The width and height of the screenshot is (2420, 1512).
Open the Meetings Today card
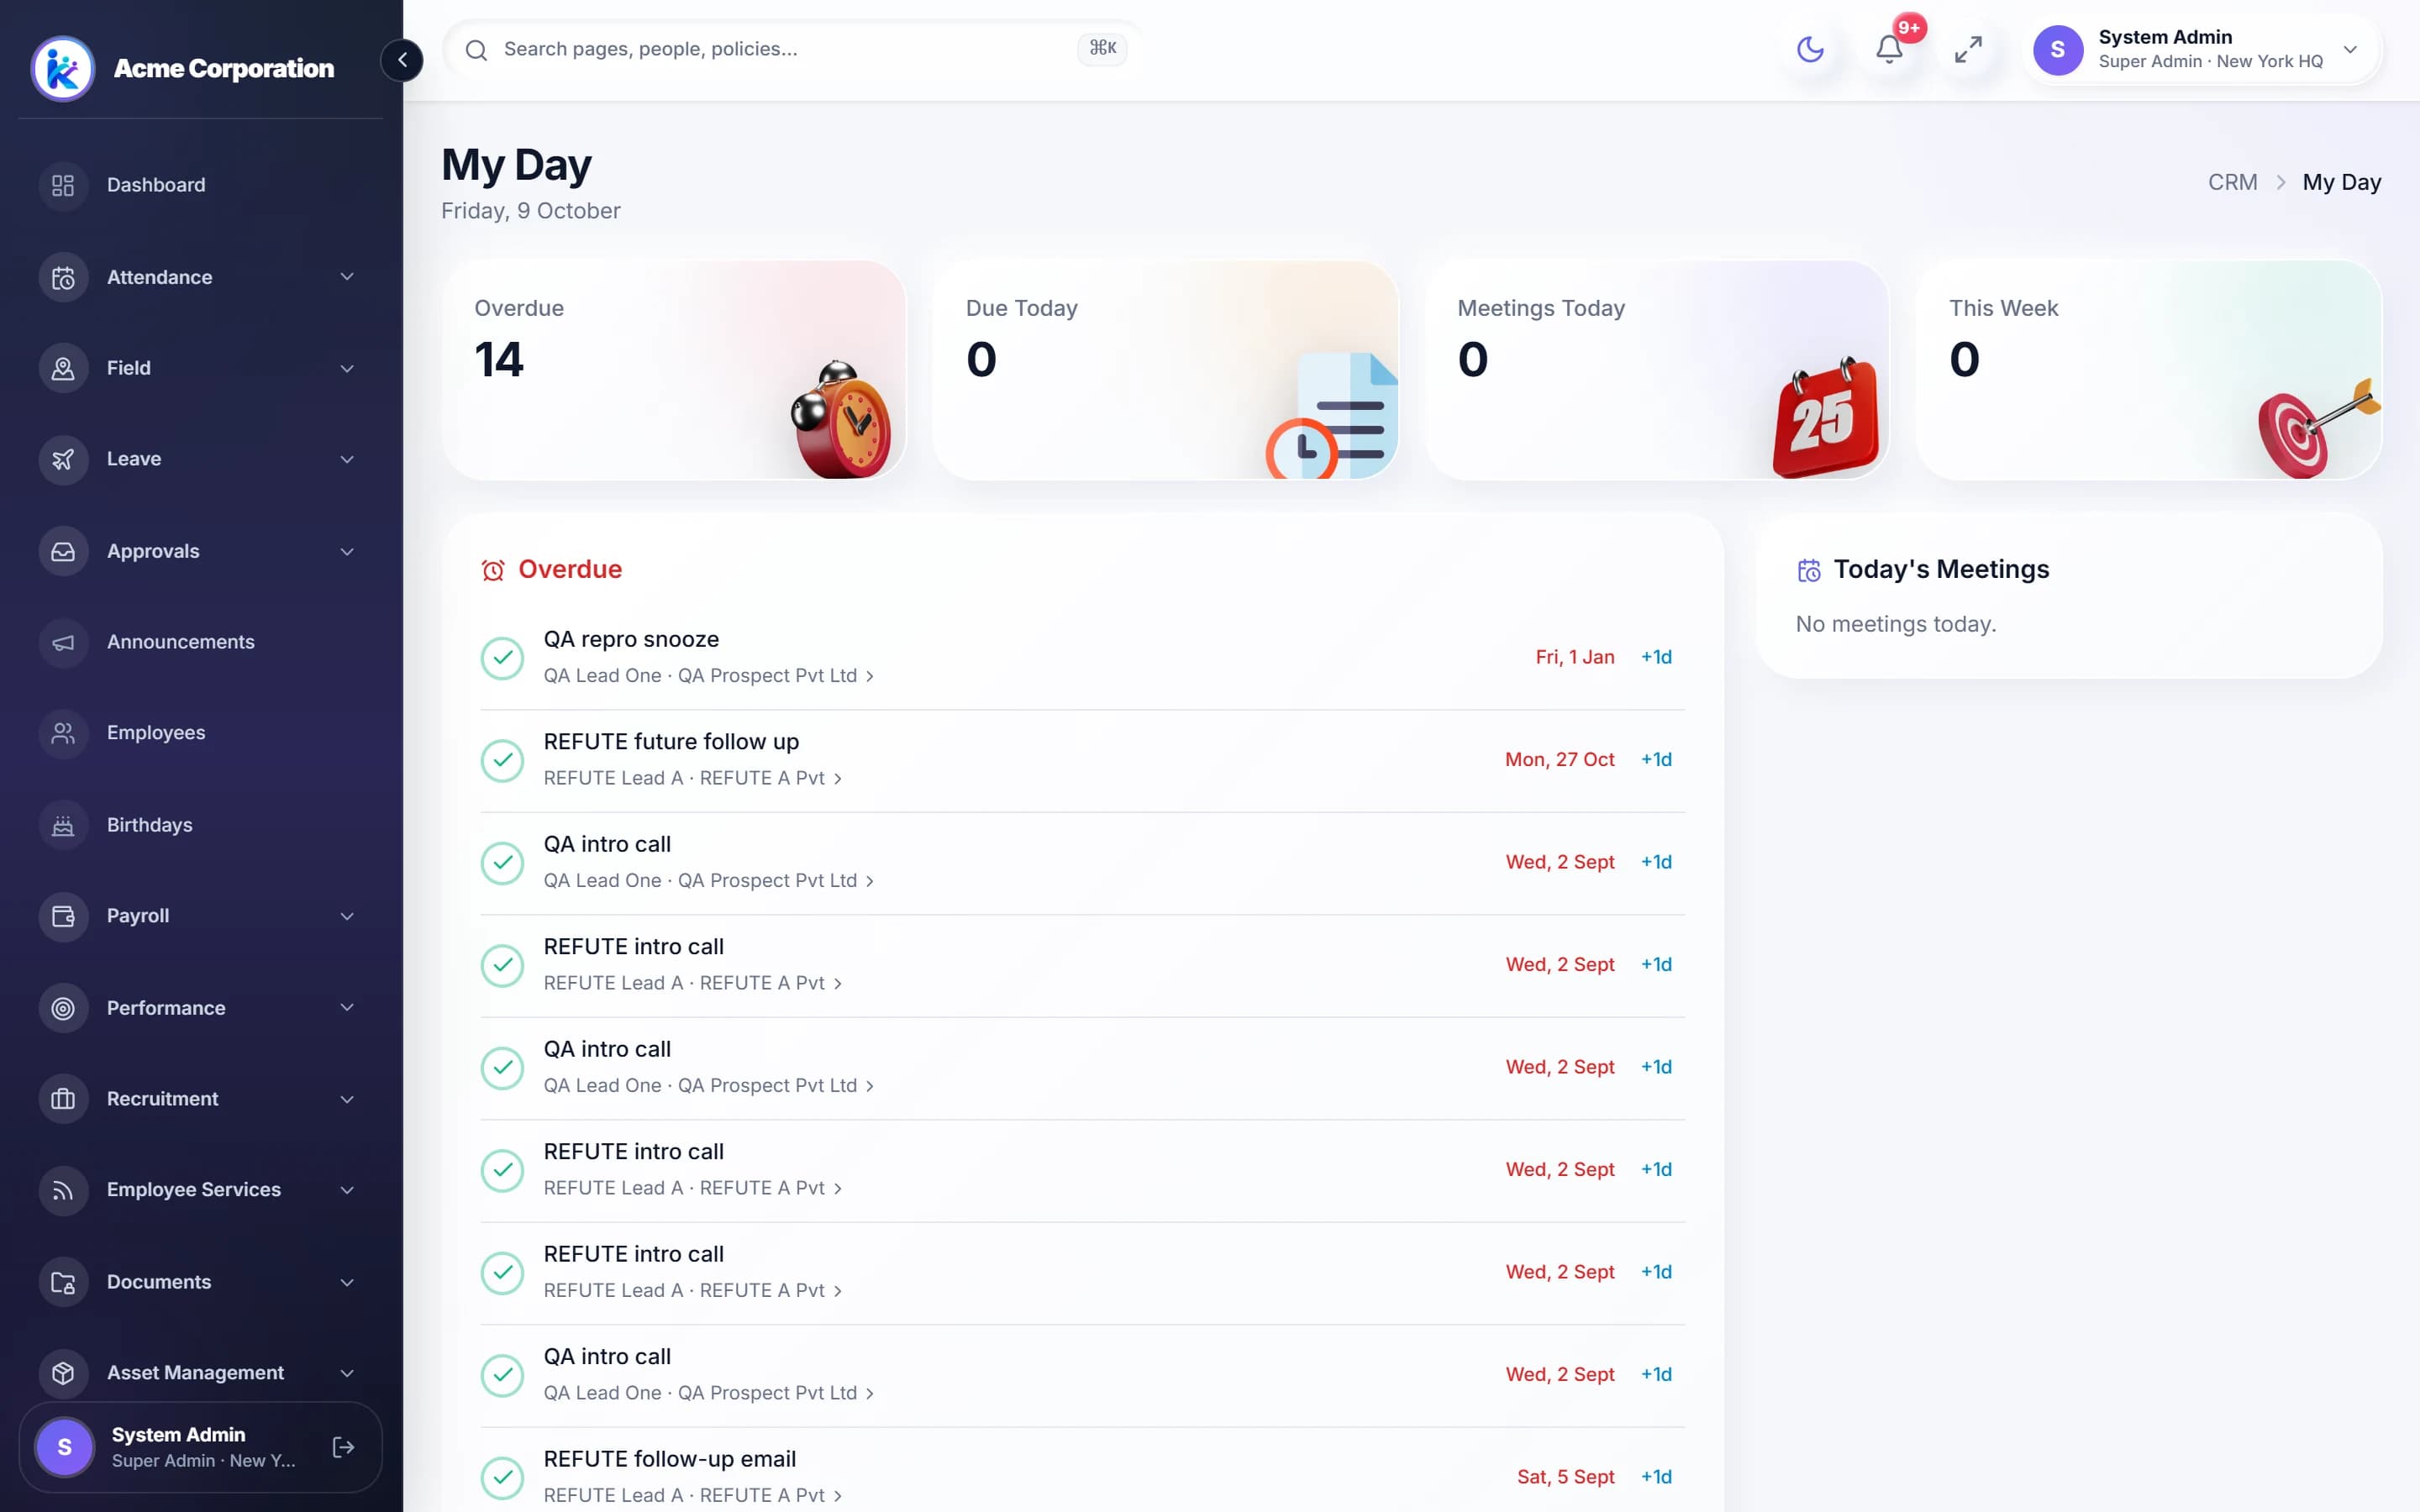tap(1657, 370)
